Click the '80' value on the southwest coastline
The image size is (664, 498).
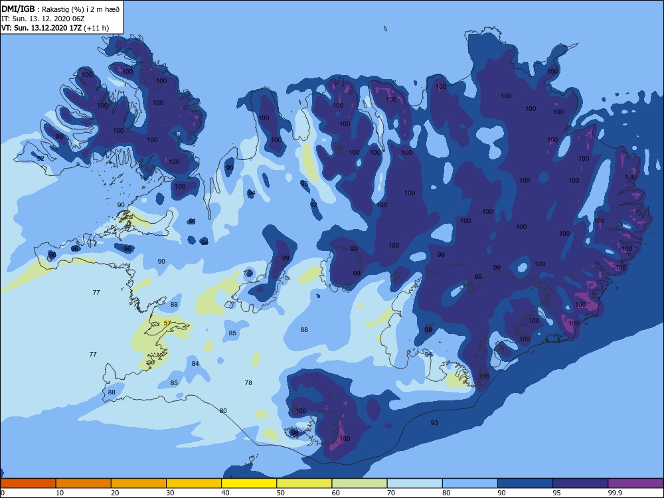click(223, 411)
